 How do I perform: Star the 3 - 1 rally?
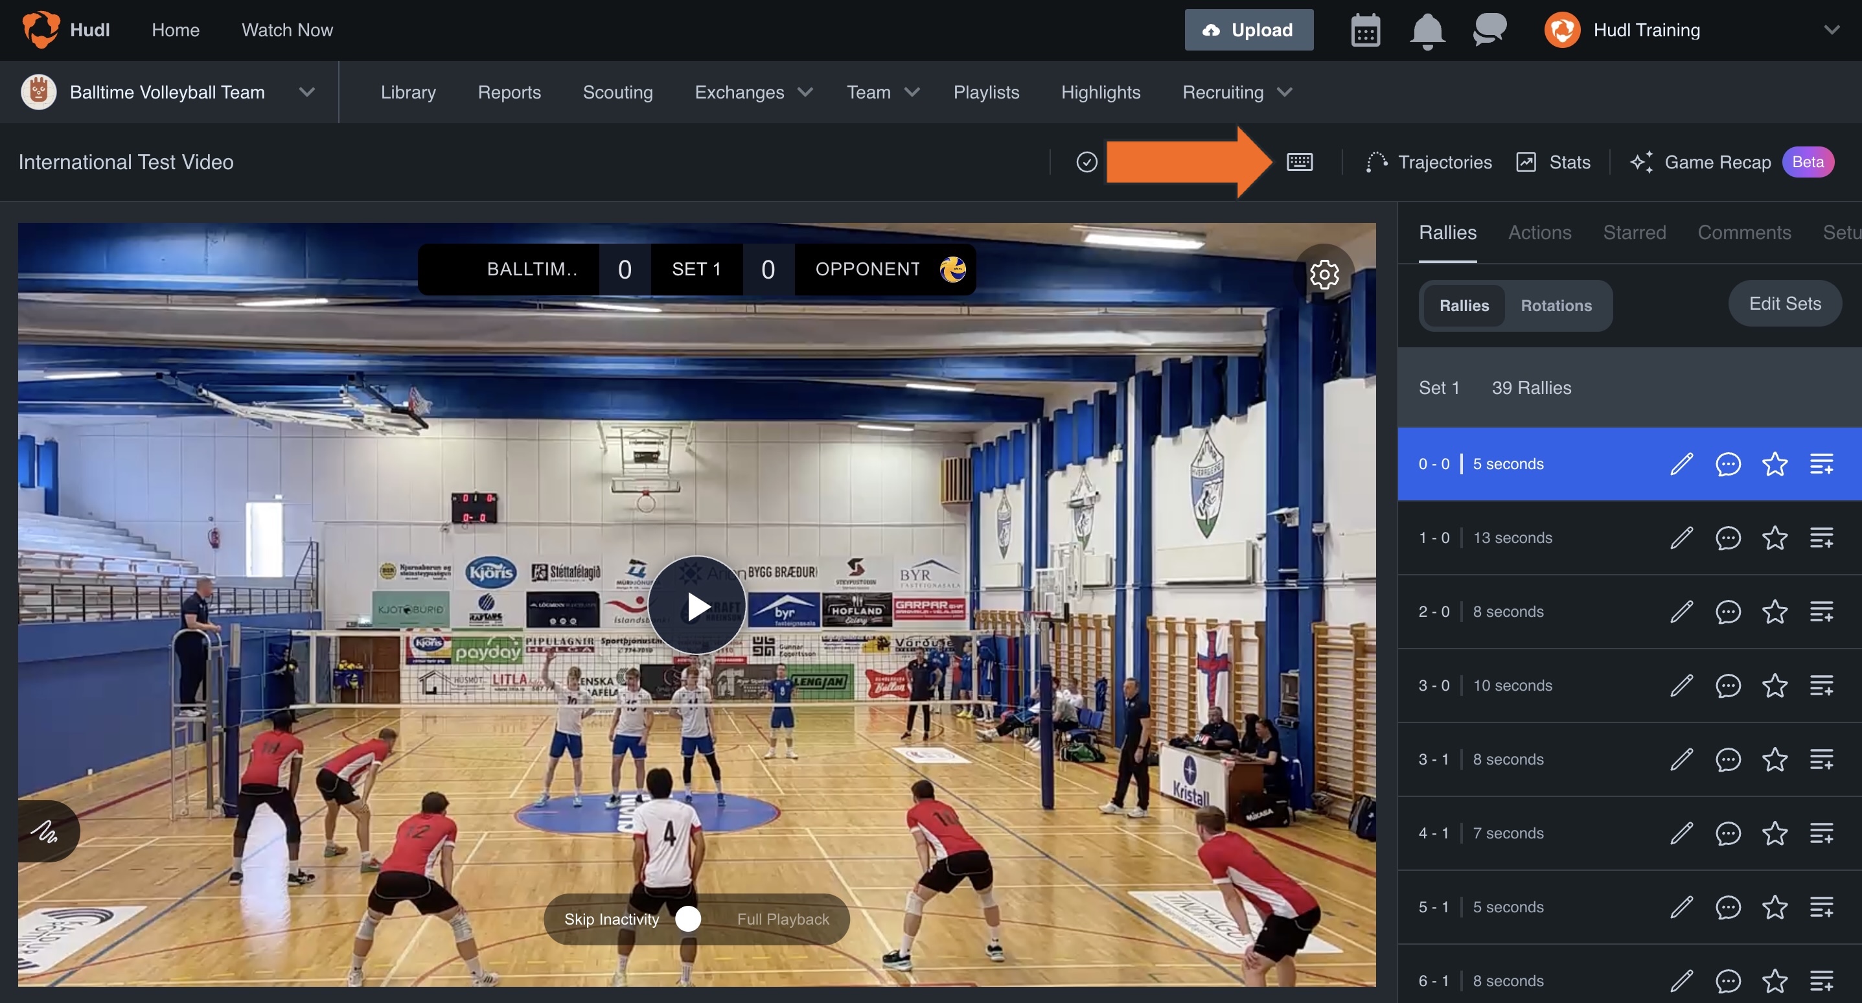pyautogui.click(x=1775, y=759)
